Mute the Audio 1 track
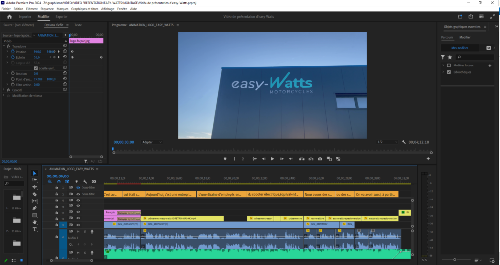Image resolution: width=500 pixels, height=265 pixels. [x=78, y=231]
